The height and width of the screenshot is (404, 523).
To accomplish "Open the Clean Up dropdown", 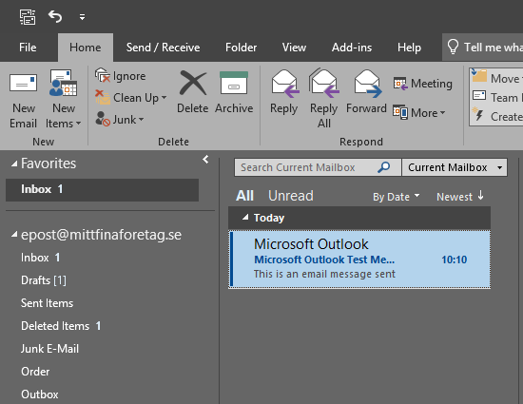I will coord(131,98).
